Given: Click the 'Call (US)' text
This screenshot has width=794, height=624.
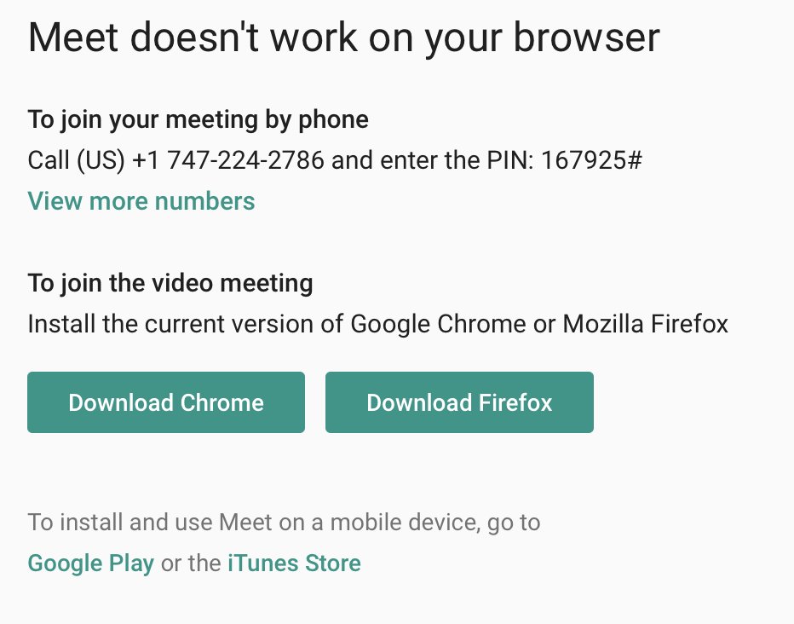Looking at the screenshot, I should 76,160.
